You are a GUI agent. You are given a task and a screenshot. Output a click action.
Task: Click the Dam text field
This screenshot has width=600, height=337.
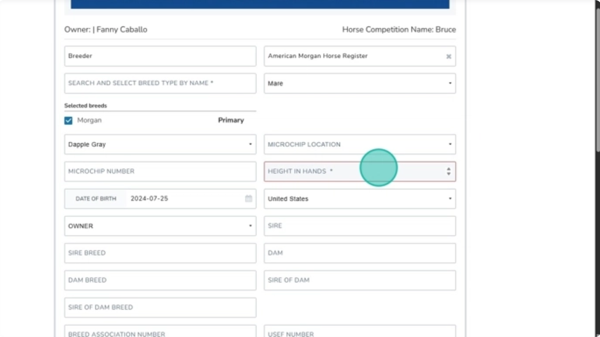359,253
